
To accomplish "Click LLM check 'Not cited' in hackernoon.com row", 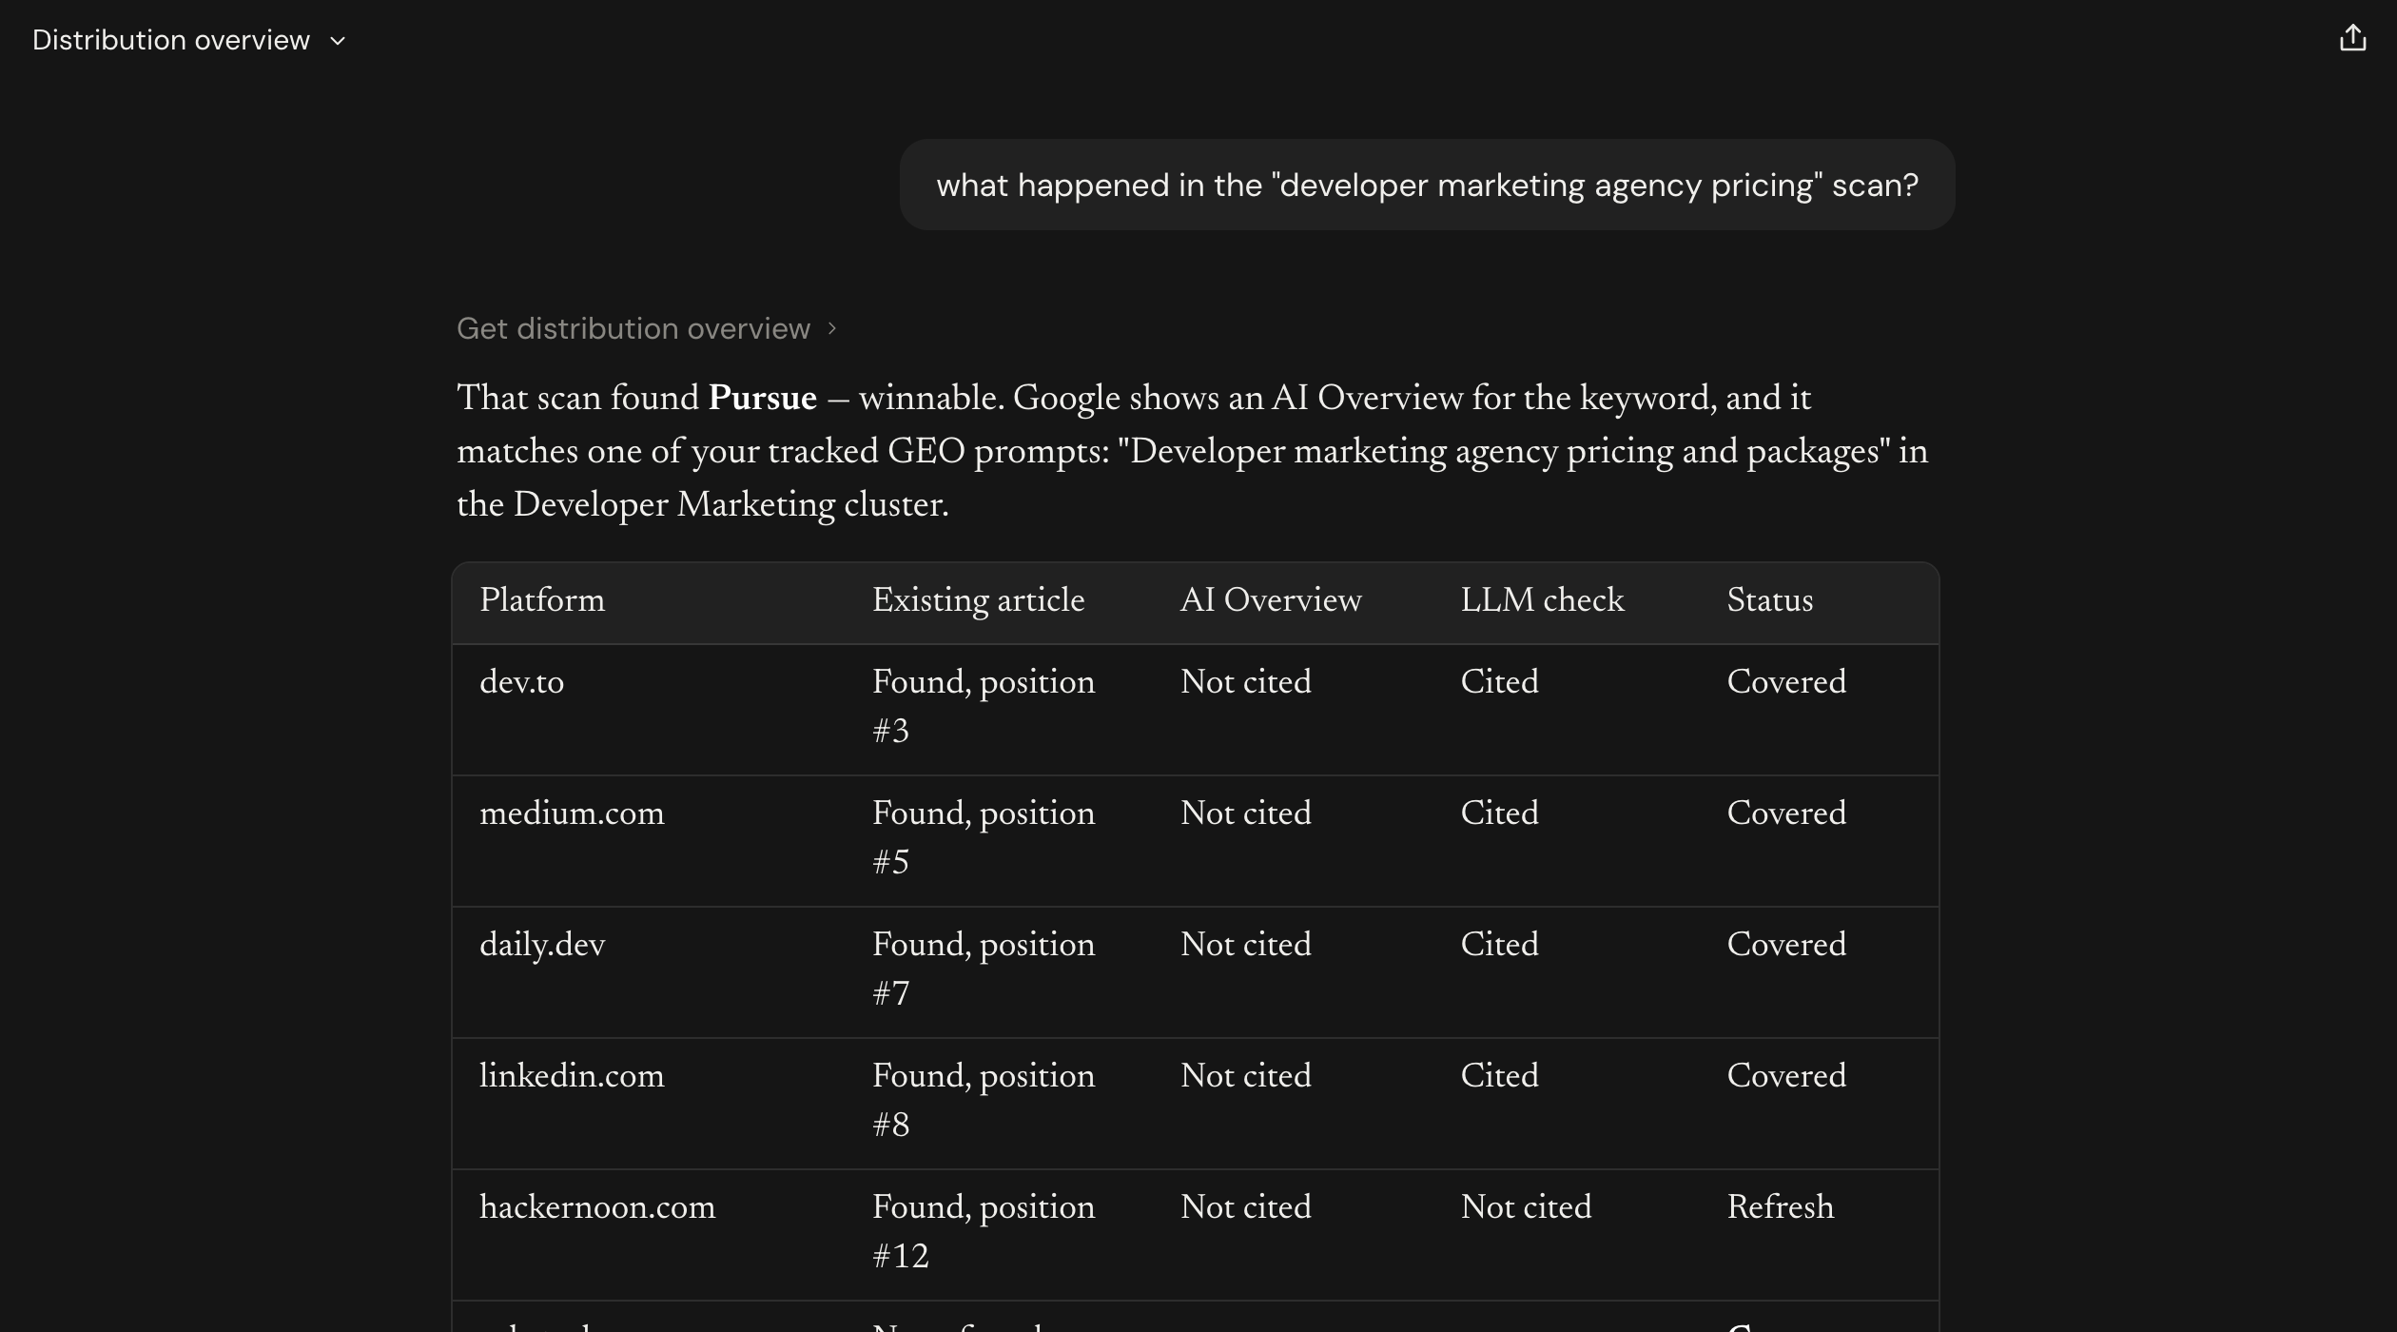I will [1526, 1207].
